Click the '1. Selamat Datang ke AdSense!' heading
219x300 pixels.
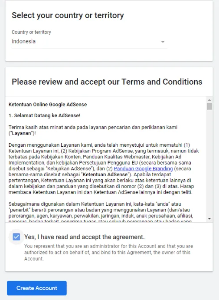(44, 115)
